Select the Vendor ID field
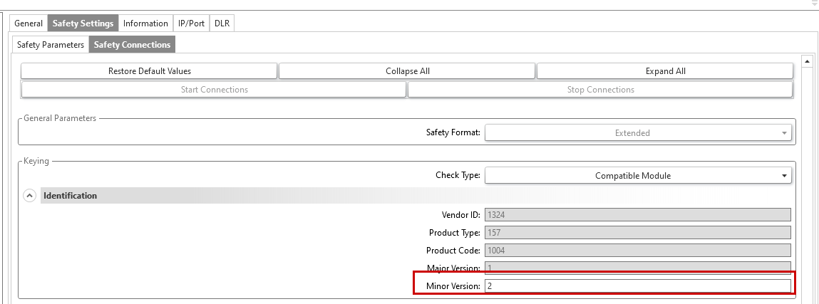The width and height of the screenshot is (819, 304). pyautogui.click(x=637, y=214)
